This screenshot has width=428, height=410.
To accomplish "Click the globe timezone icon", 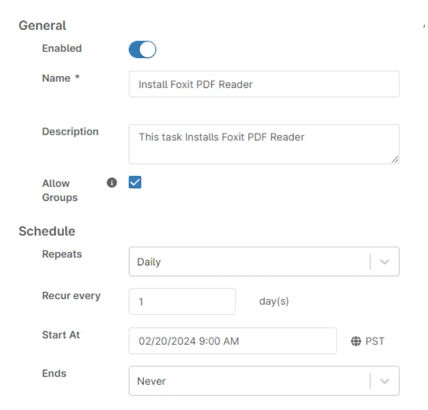I will 356,341.
